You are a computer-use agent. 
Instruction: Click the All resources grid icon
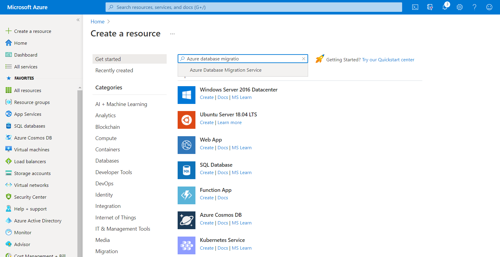click(x=9, y=90)
